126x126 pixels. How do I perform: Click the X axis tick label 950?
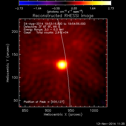tap(71, 110)
